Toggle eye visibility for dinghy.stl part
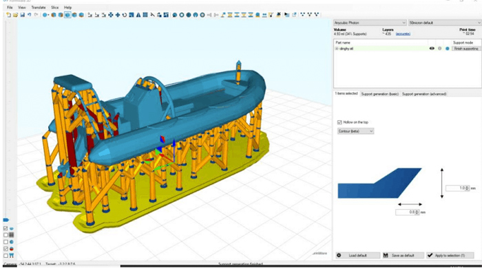 (x=432, y=49)
